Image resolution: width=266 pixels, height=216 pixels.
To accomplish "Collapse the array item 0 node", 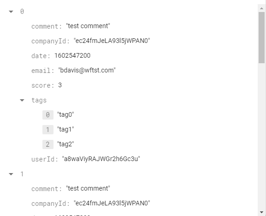I will pos(11,12).
